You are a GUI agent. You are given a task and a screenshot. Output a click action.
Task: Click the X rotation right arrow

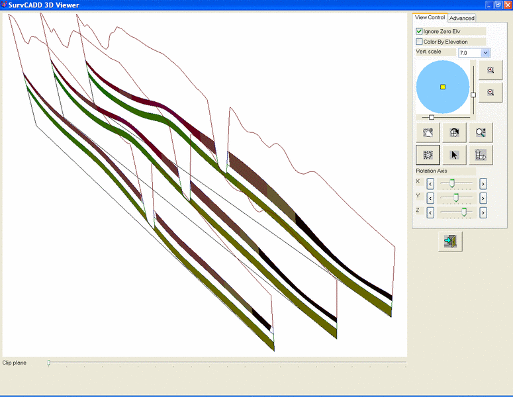pyautogui.click(x=483, y=184)
